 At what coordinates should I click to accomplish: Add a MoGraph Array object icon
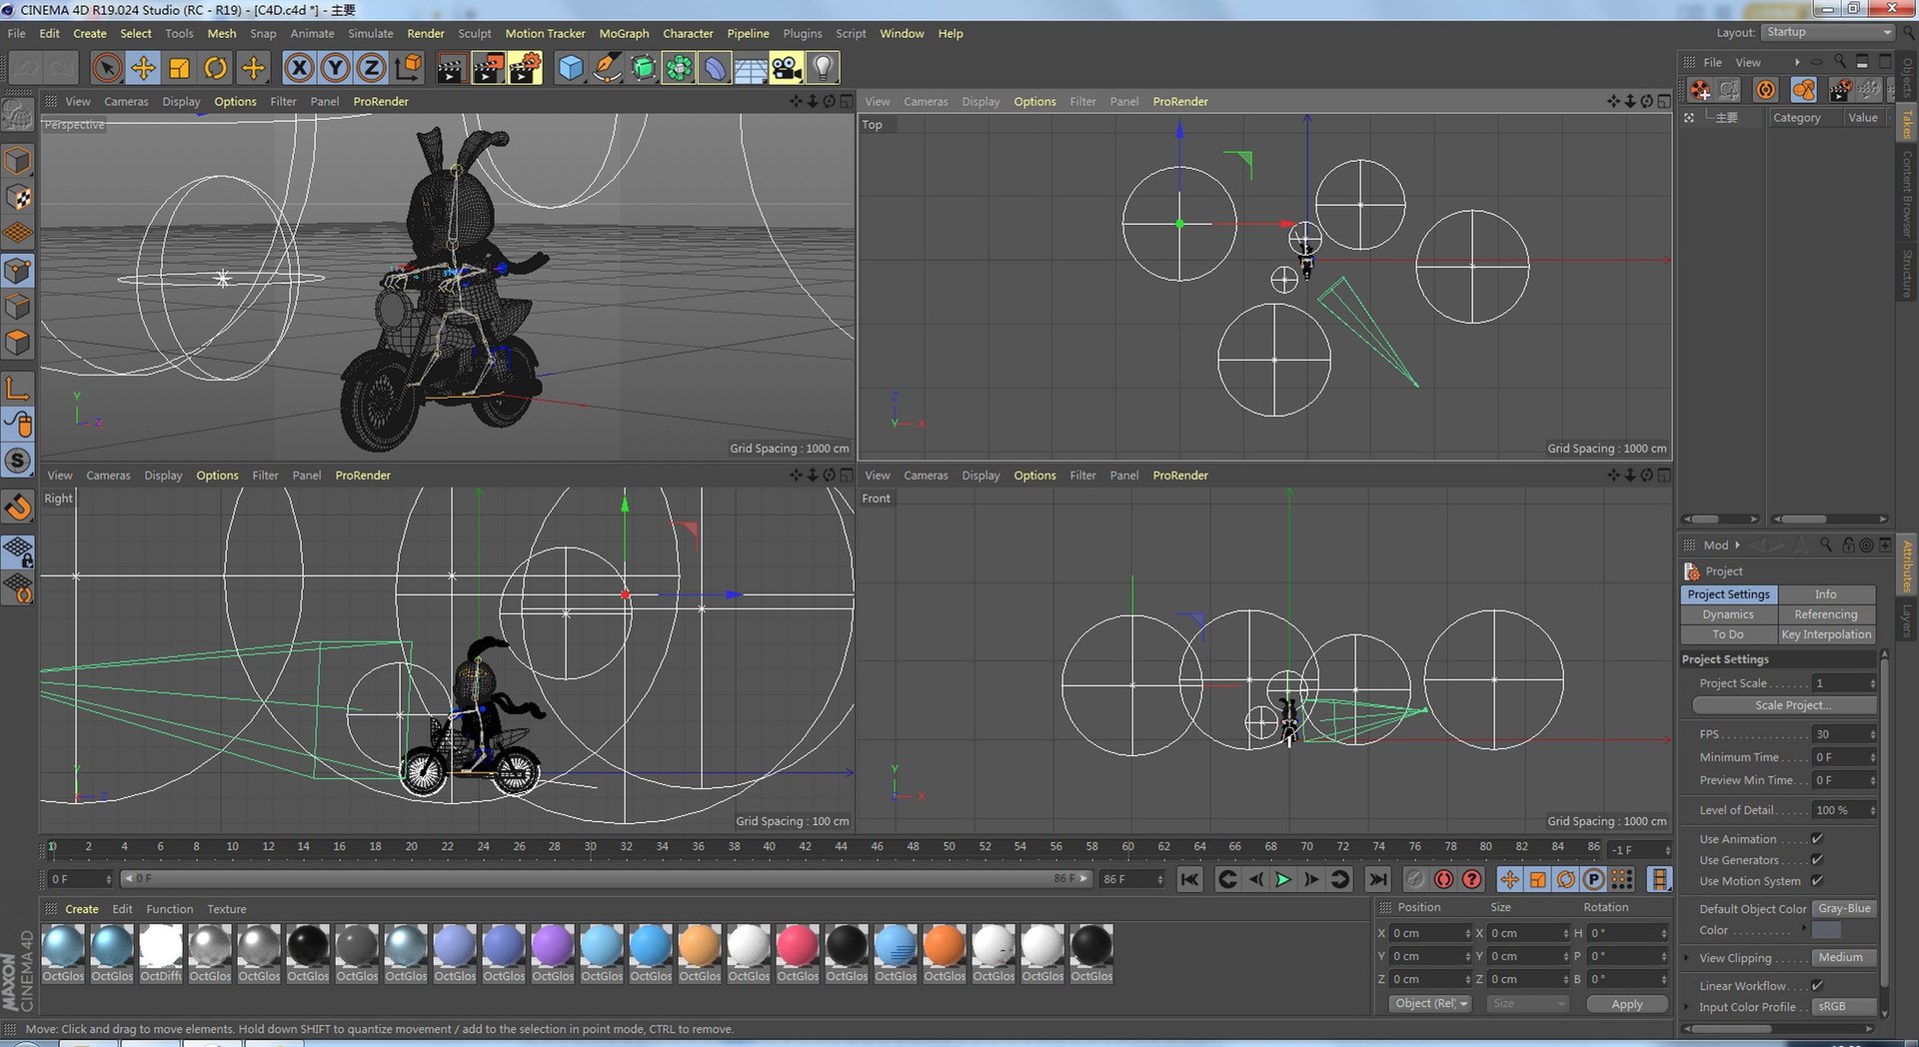tap(679, 68)
